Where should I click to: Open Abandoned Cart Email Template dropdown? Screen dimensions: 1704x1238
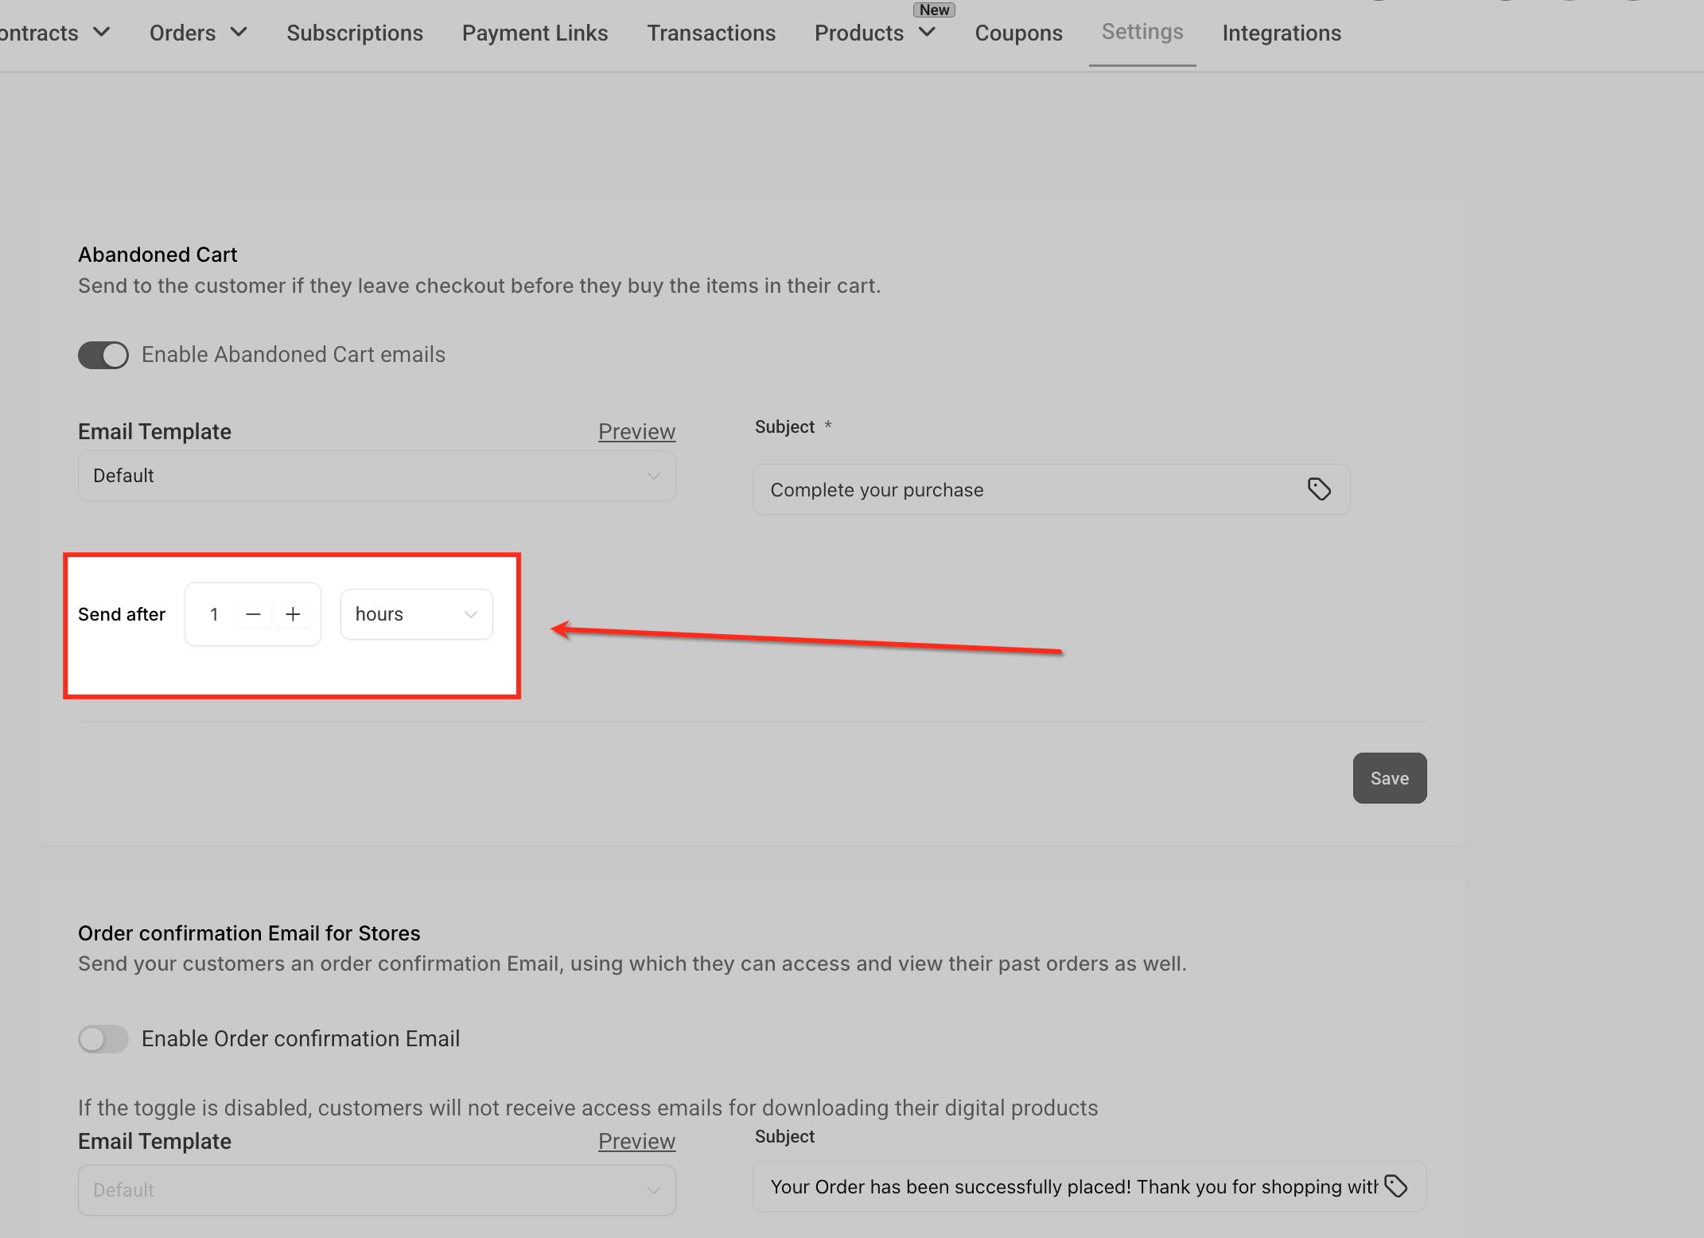click(376, 476)
